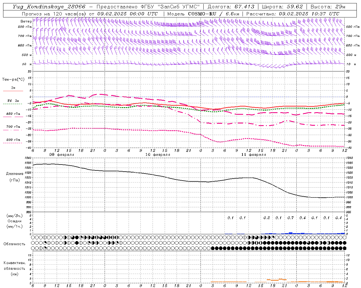Screen dimensions: 361x288
Task: Click the 500 гПа temperature legend entry
Action: (x=13, y=140)
